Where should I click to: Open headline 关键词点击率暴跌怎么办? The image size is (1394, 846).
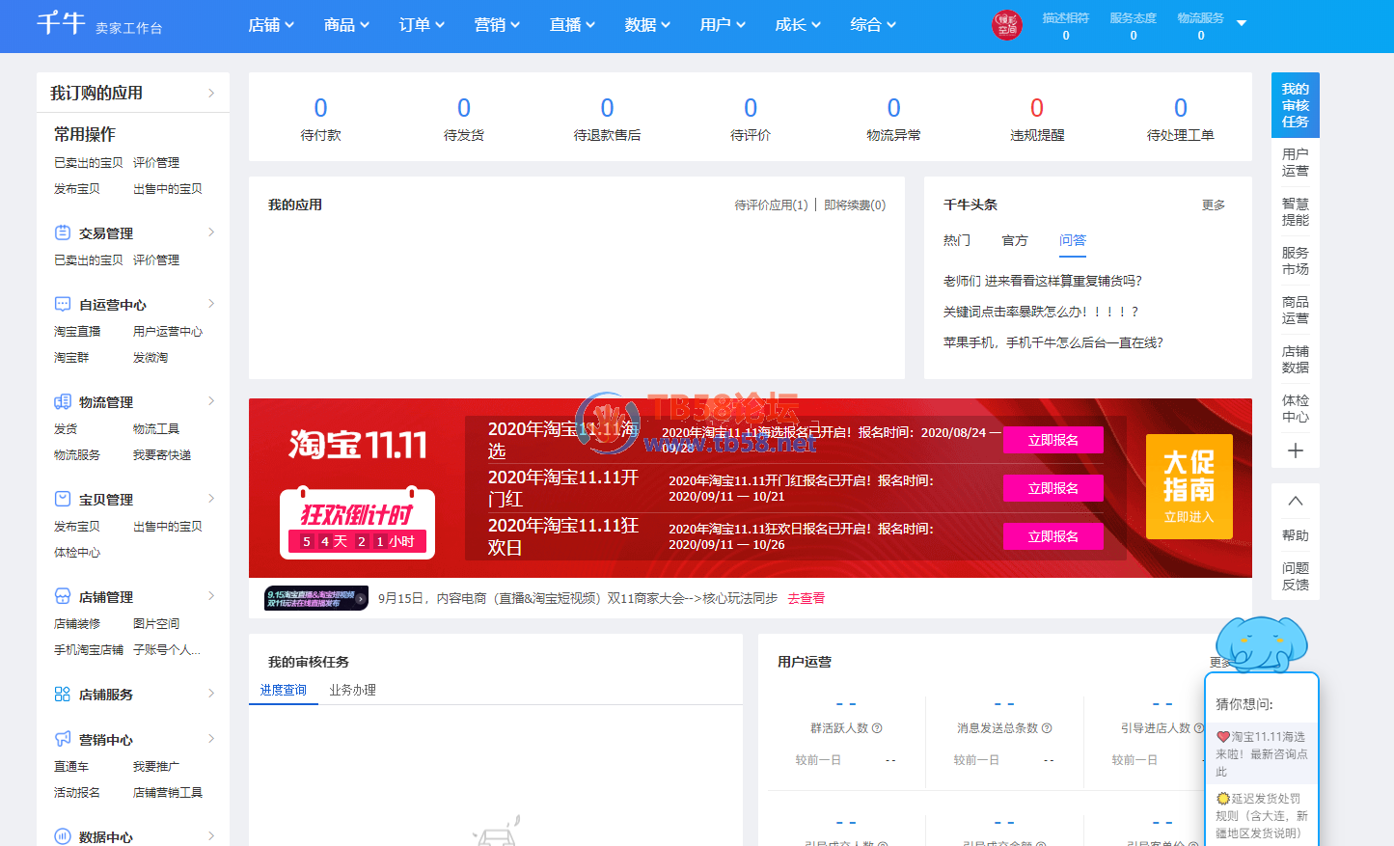[x=1041, y=312]
